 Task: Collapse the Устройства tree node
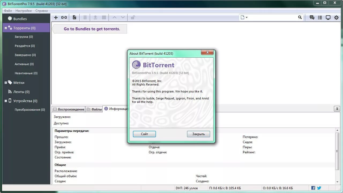(x=6, y=101)
